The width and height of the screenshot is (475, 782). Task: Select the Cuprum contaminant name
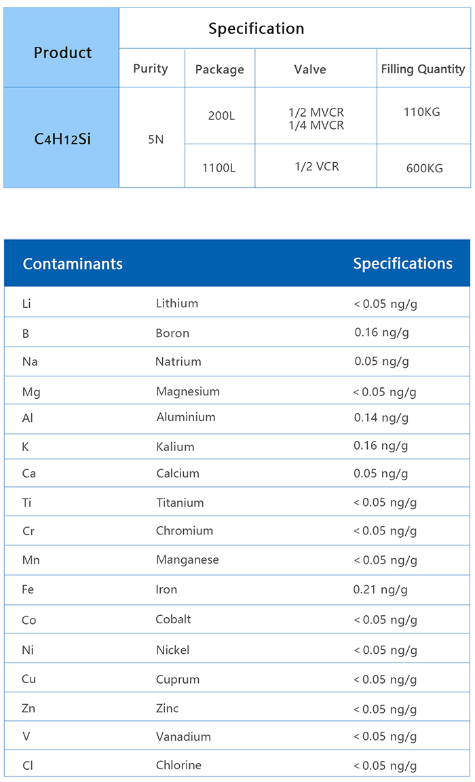(x=178, y=679)
